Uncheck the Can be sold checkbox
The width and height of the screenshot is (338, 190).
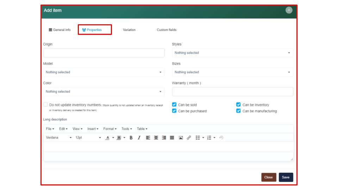click(x=174, y=104)
